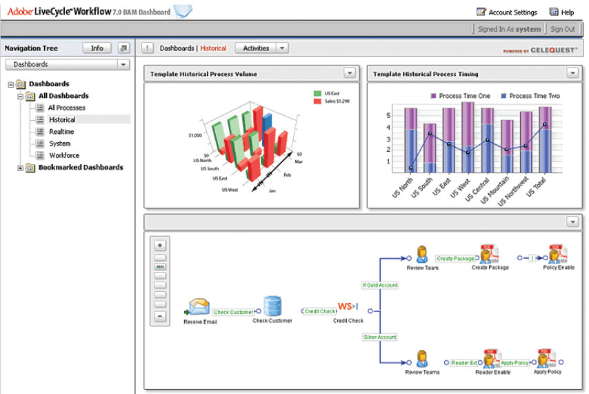Select the Check Customer database icon

pyautogui.click(x=272, y=306)
